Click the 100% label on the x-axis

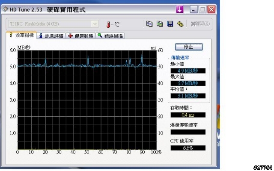click(156, 152)
